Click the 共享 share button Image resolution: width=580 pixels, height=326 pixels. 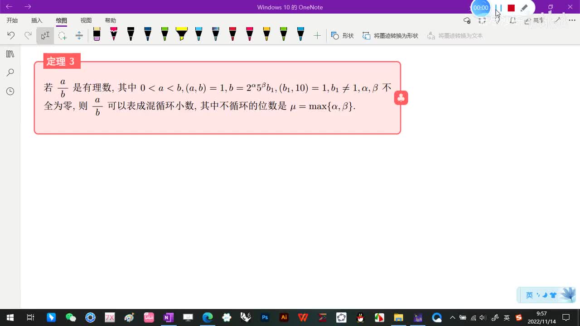(535, 20)
